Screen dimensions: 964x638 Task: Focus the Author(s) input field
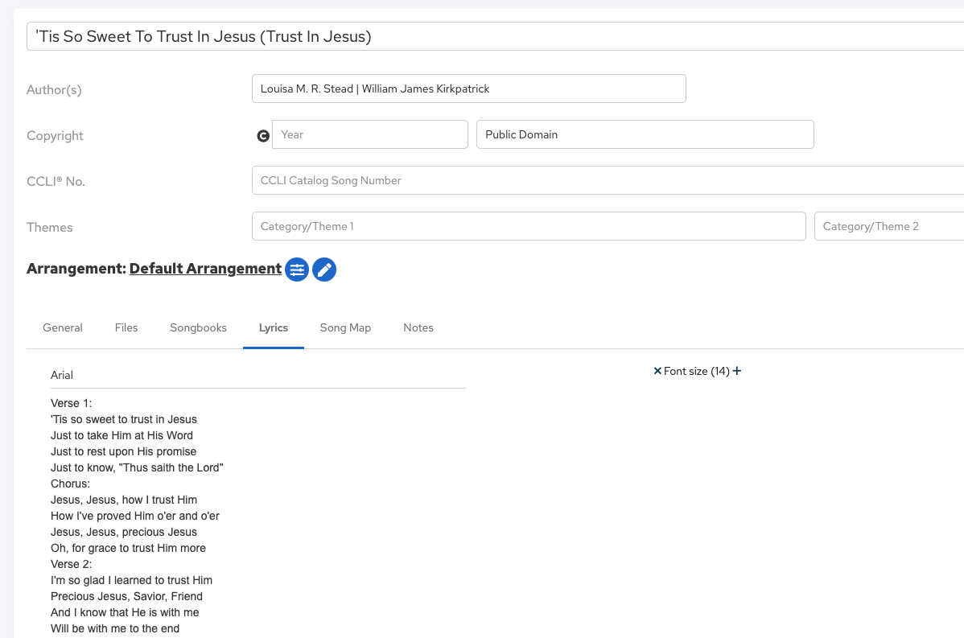click(x=468, y=88)
